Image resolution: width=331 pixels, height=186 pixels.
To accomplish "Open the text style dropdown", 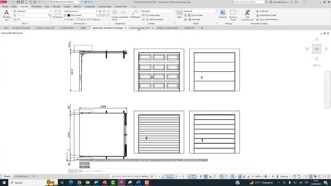I will (34, 11).
